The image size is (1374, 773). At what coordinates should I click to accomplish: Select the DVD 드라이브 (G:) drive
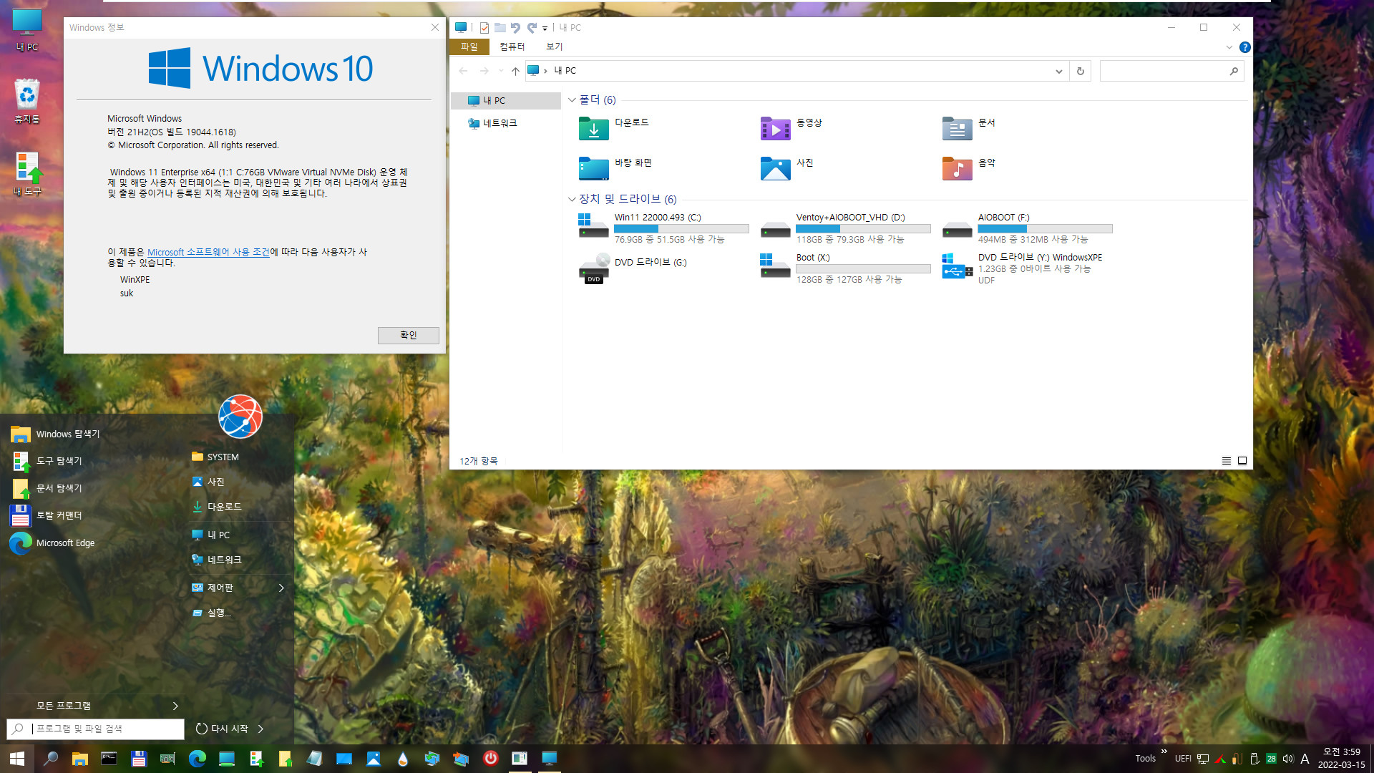click(x=633, y=268)
